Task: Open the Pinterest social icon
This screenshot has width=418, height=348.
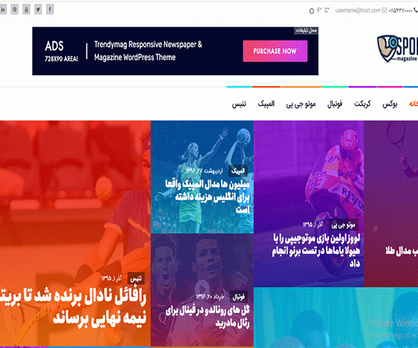Action: tap(15, 10)
